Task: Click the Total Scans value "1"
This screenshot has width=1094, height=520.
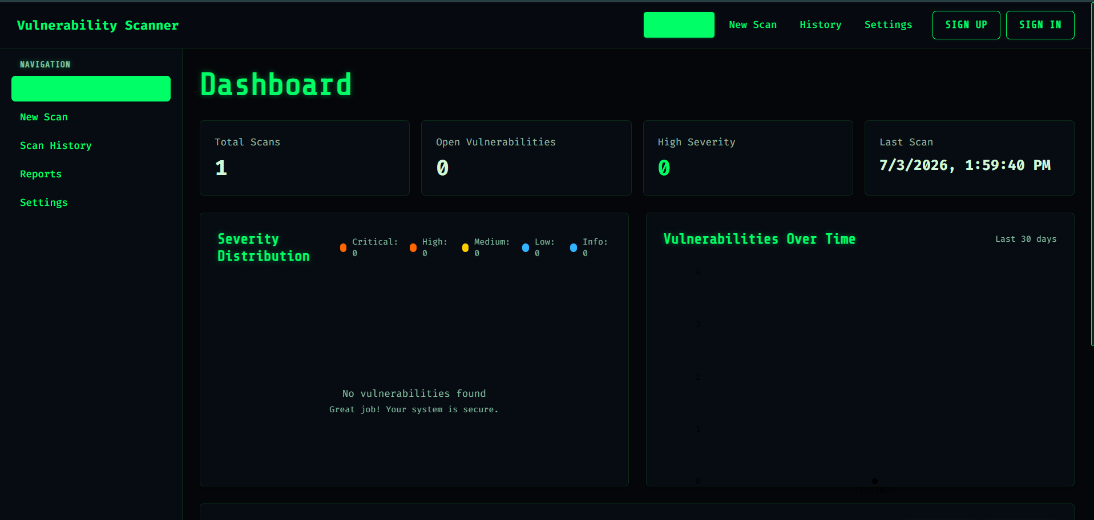Action: click(221, 168)
